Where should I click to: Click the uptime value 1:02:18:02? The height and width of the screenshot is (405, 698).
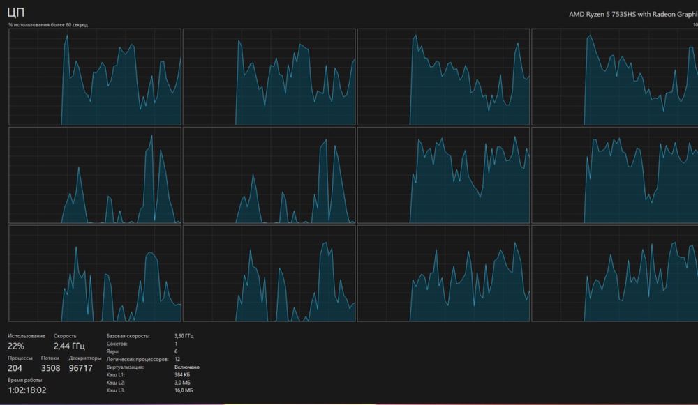[27, 390]
